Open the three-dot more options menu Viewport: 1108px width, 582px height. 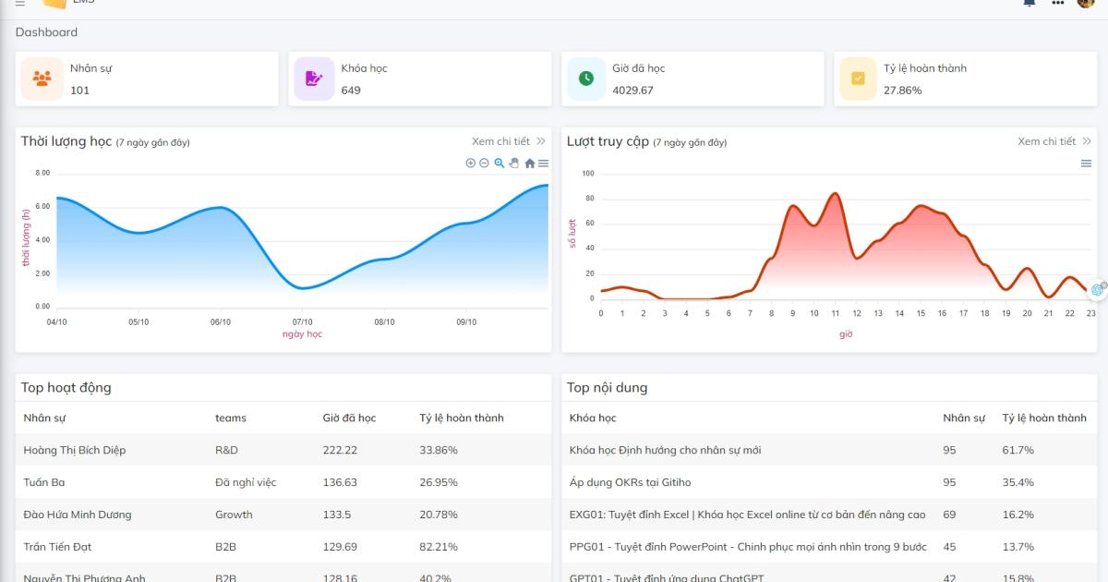pyautogui.click(x=1058, y=3)
